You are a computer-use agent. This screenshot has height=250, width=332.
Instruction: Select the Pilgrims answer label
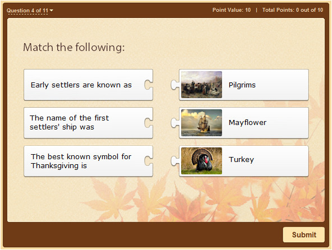click(242, 85)
